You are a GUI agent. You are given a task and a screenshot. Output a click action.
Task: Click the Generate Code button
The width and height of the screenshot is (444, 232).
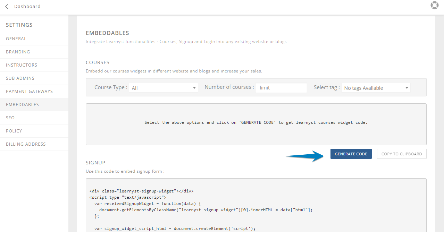(x=351, y=154)
